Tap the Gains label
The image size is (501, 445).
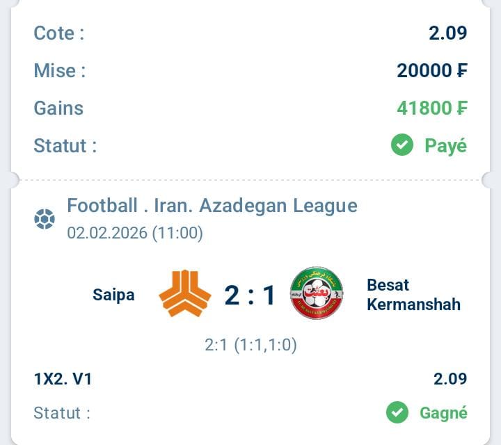58,108
